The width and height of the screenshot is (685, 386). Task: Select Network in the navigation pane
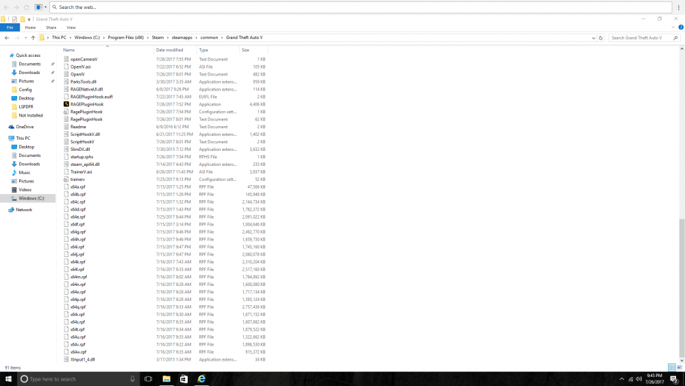(x=24, y=210)
